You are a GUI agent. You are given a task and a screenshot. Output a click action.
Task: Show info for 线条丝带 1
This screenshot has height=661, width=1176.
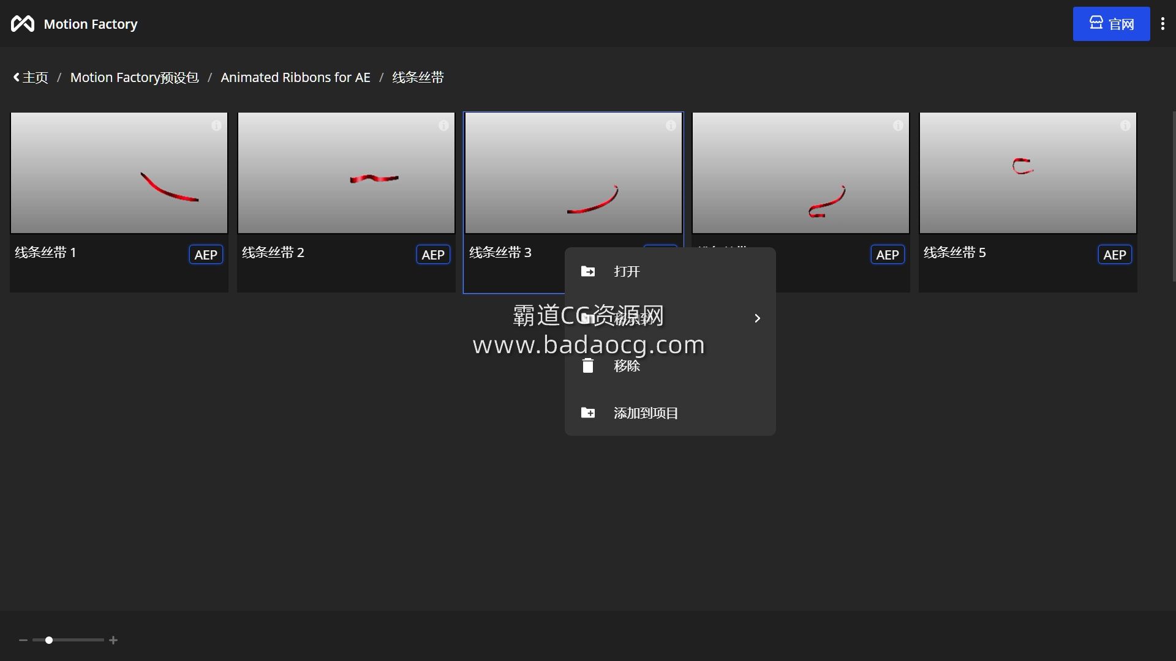click(x=216, y=125)
